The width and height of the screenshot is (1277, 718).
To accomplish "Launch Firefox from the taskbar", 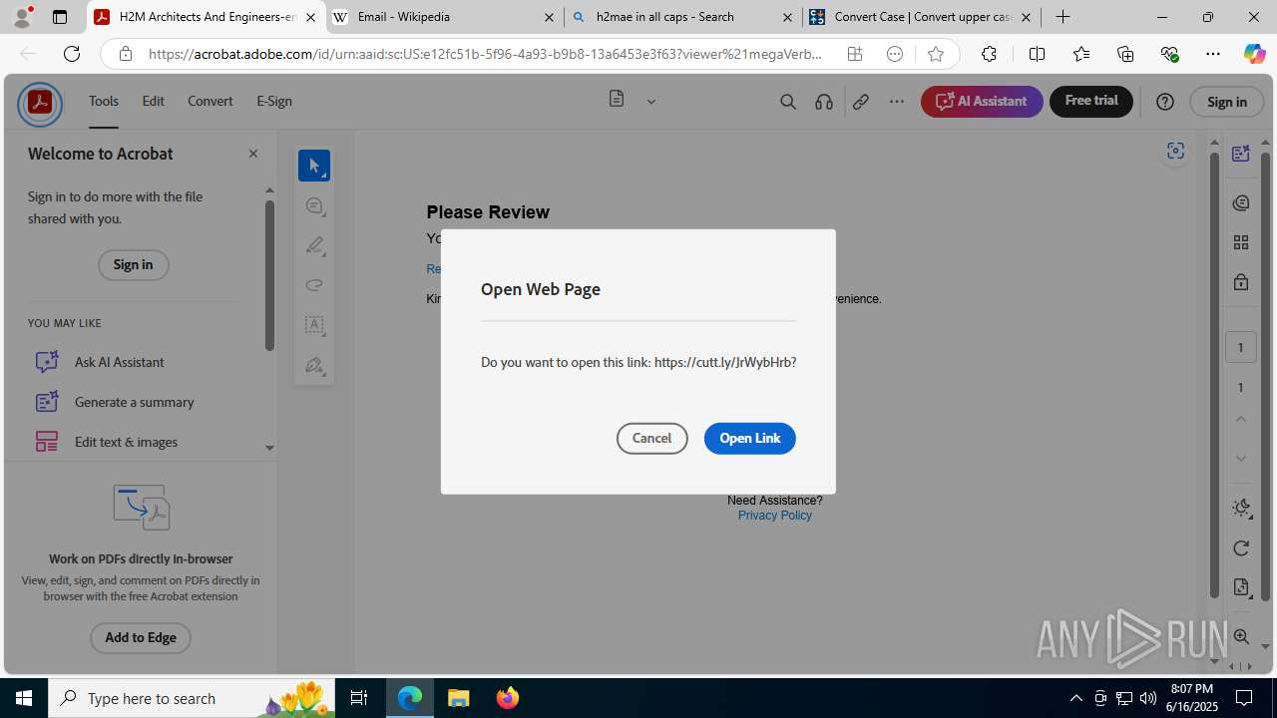I will [x=508, y=698].
